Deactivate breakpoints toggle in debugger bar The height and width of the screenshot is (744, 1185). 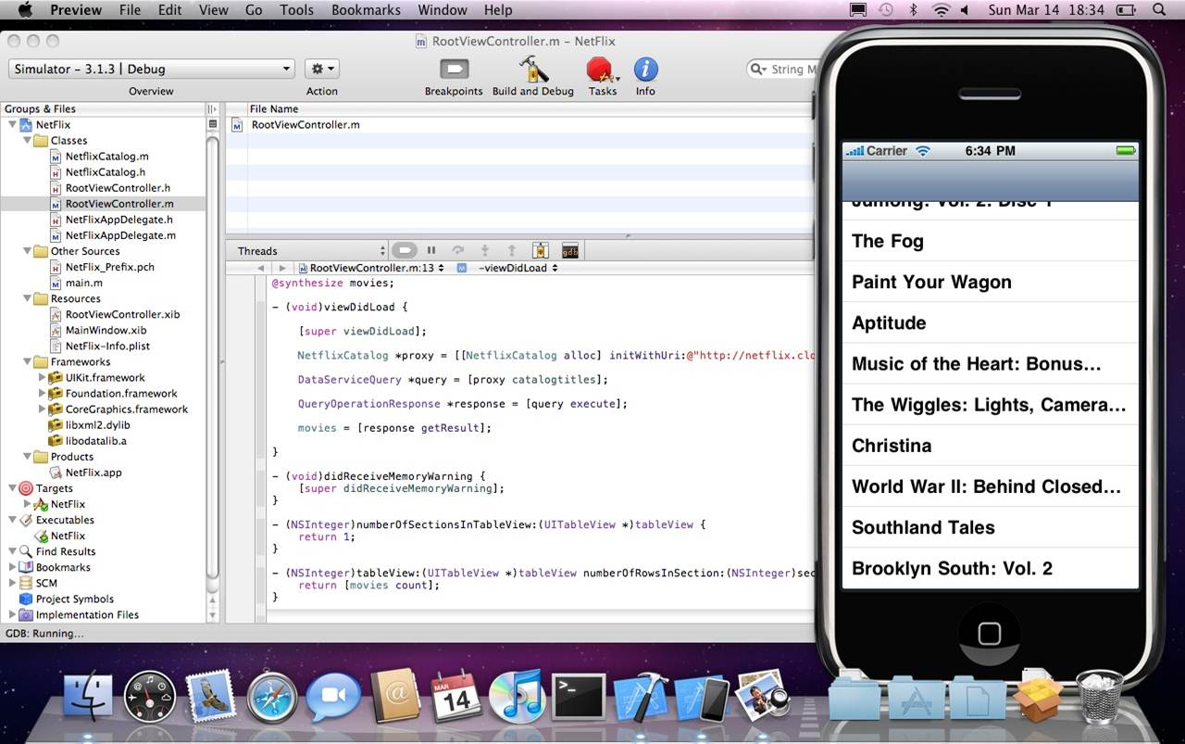click(x=405, y=250)
